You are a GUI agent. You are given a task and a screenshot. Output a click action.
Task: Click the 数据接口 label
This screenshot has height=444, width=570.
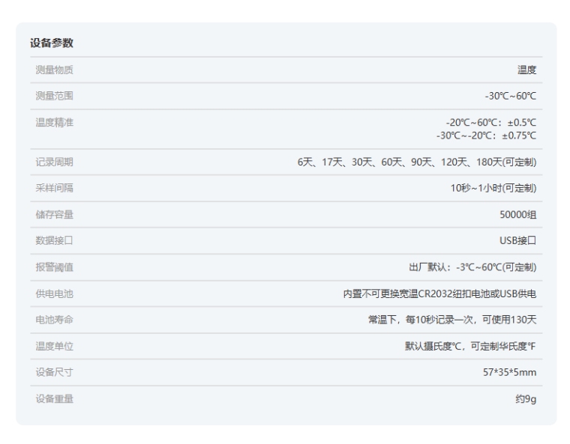tap(54, 241)
